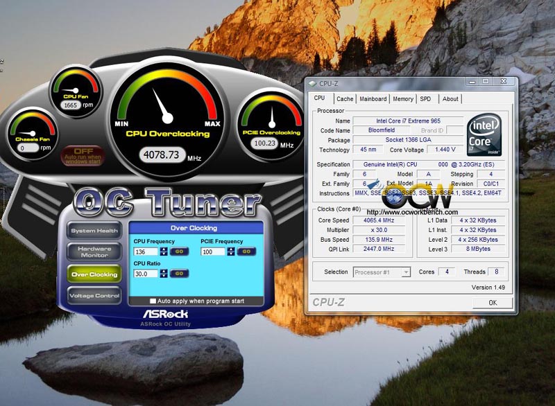Screen dimensions: 555x406
Task: Open the Memory tab in CPU-Z
Action: 403,99
